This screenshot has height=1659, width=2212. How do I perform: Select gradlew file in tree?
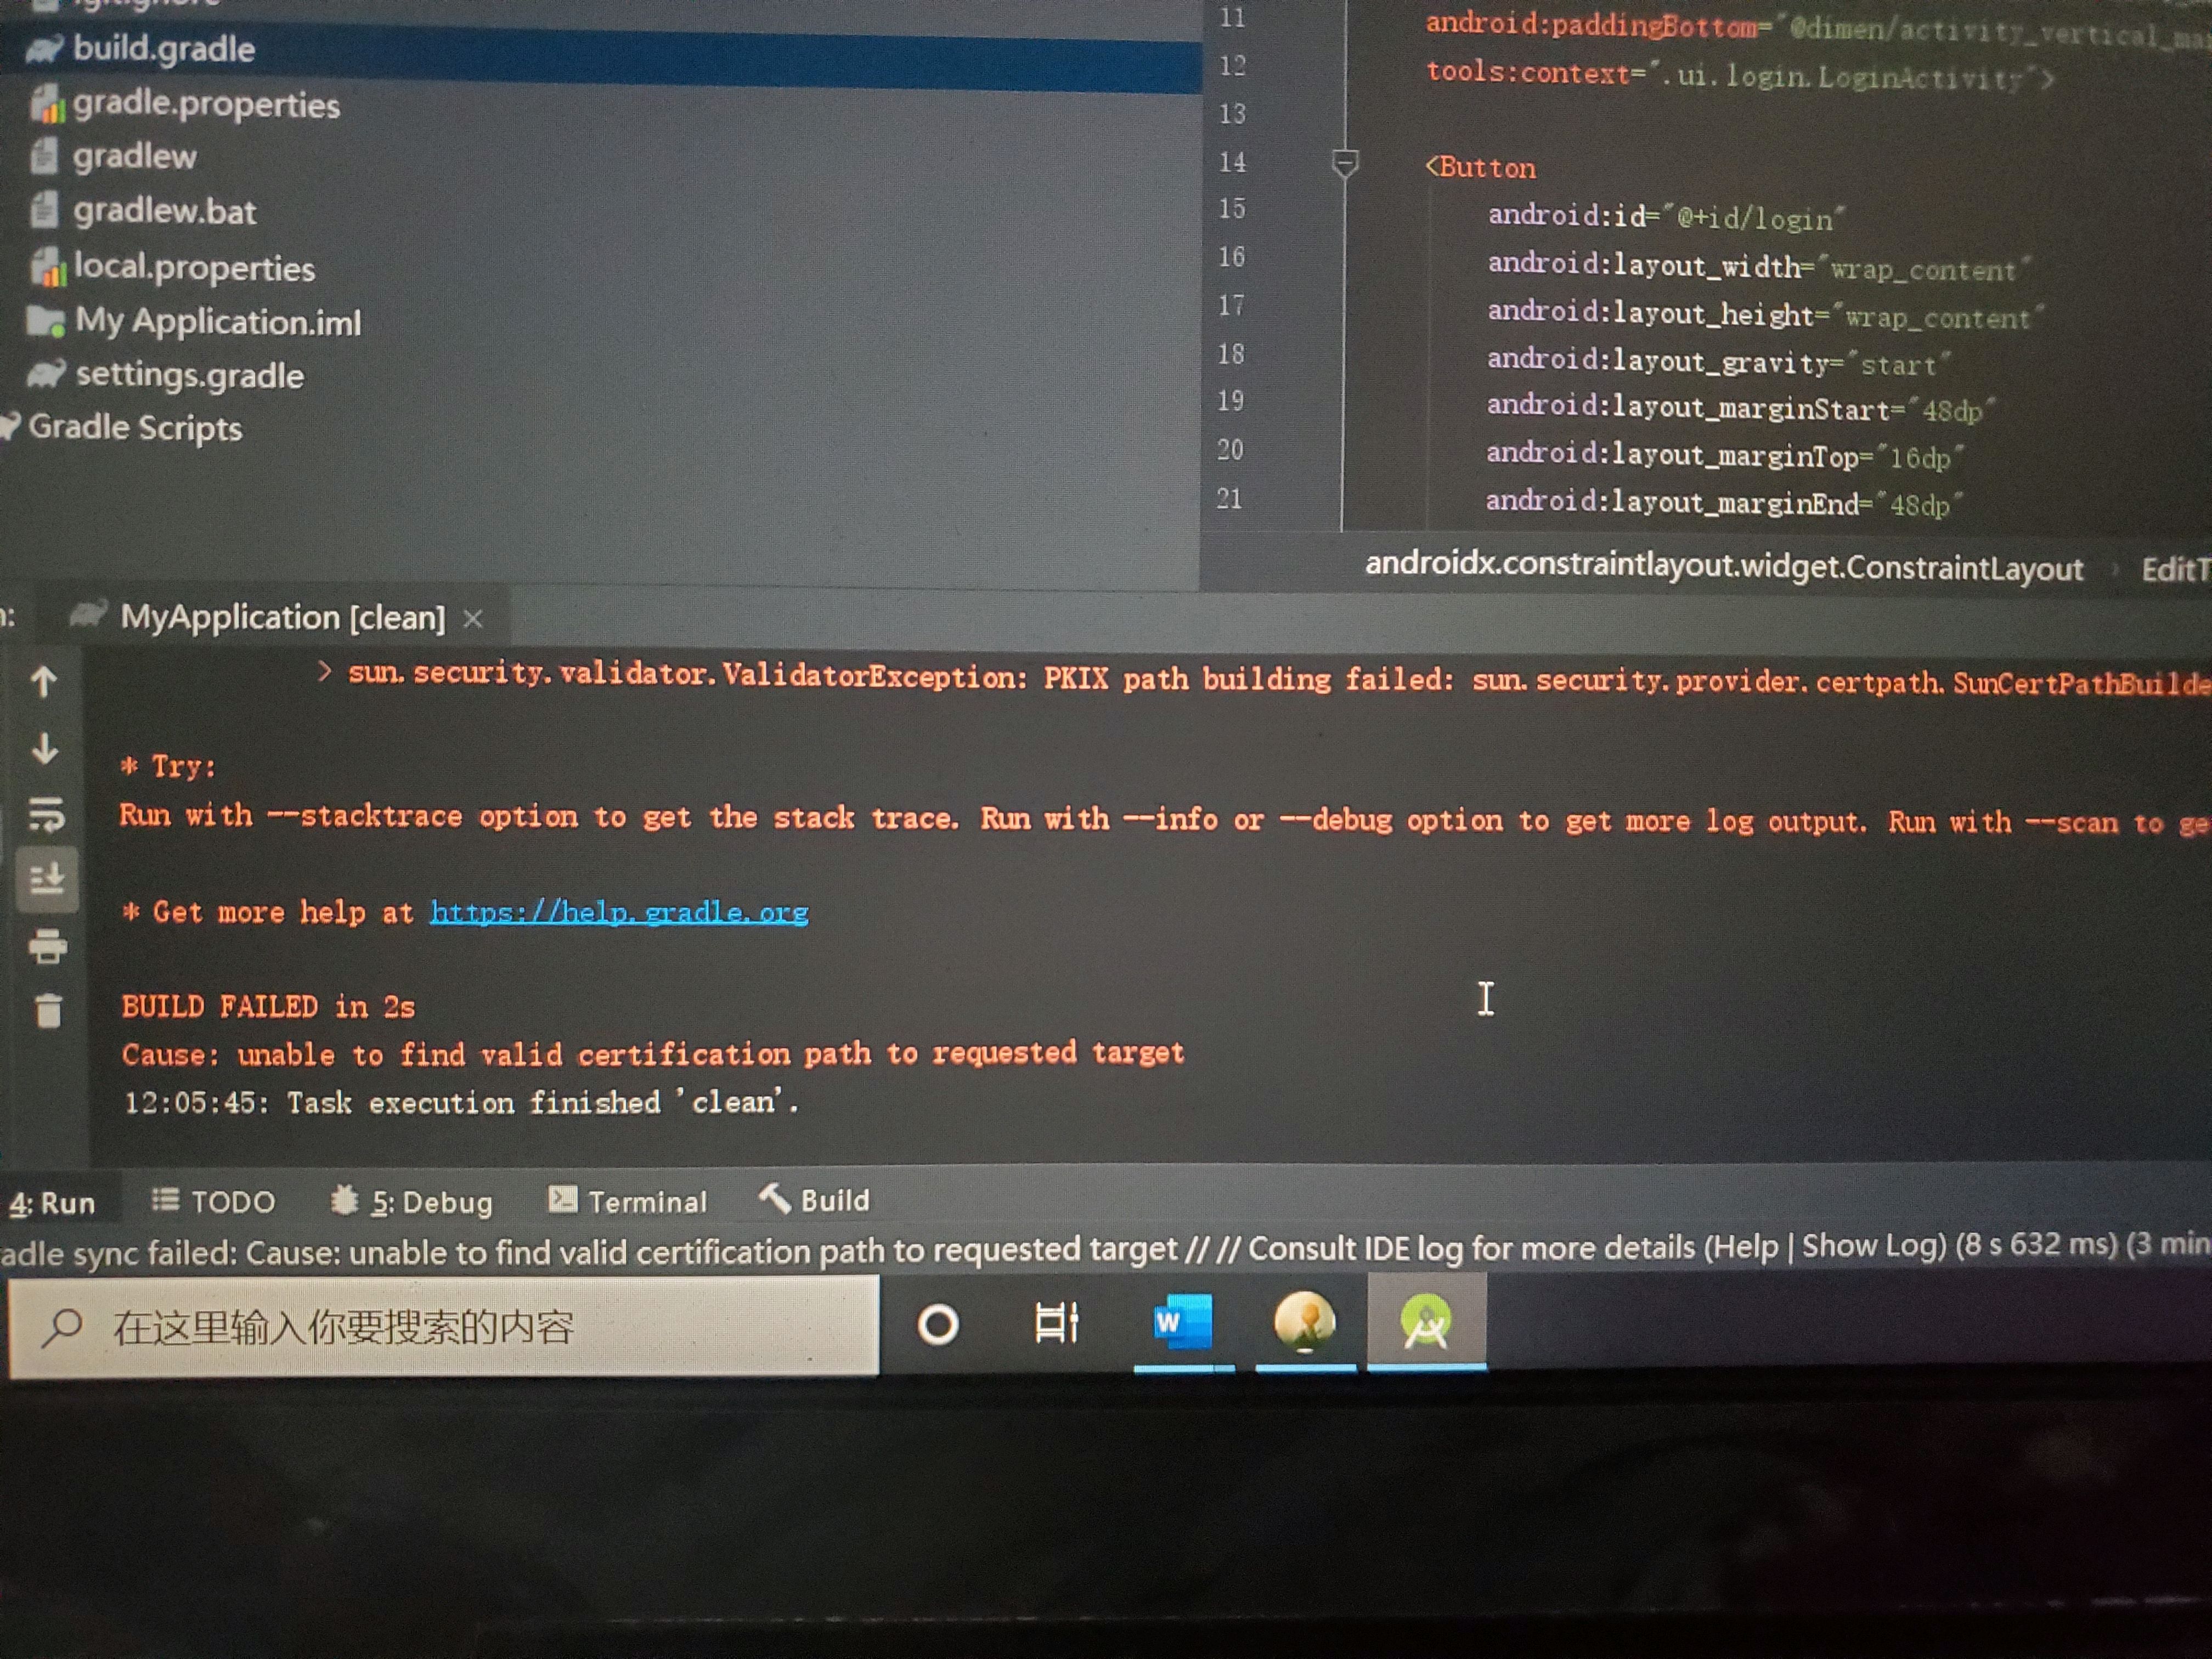point(134,156)
